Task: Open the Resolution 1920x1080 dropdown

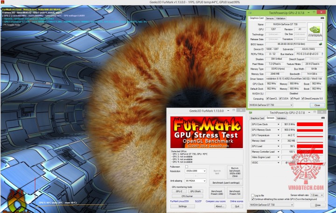Action: click(196, 171)
